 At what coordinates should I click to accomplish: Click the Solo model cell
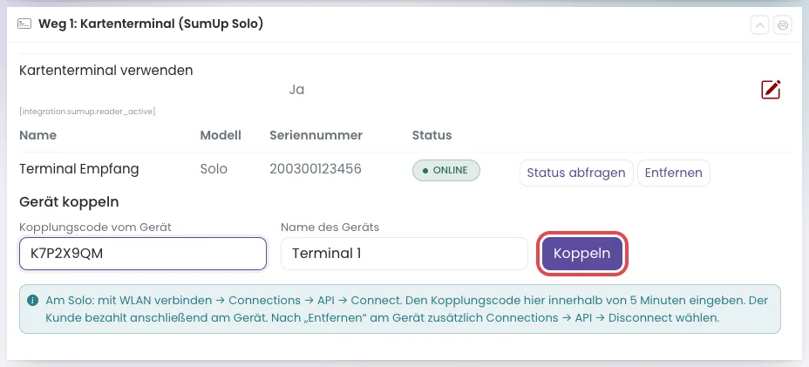pos(214,169)
